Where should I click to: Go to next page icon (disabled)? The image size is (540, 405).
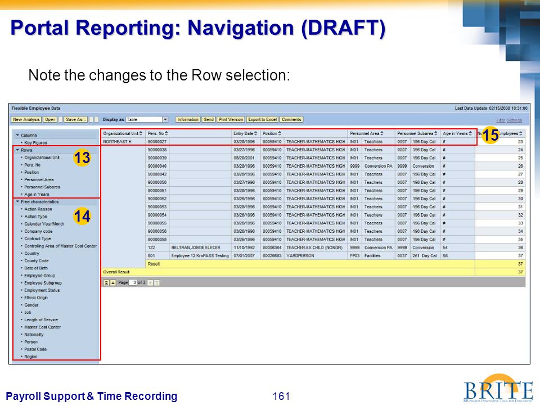tap(150, 283)
